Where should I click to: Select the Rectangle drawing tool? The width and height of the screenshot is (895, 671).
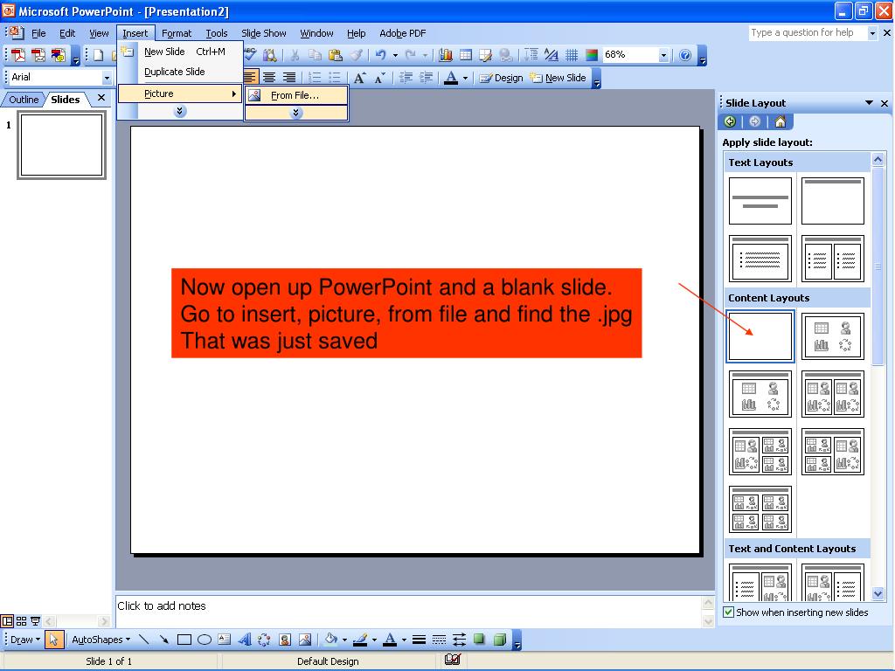184,640
